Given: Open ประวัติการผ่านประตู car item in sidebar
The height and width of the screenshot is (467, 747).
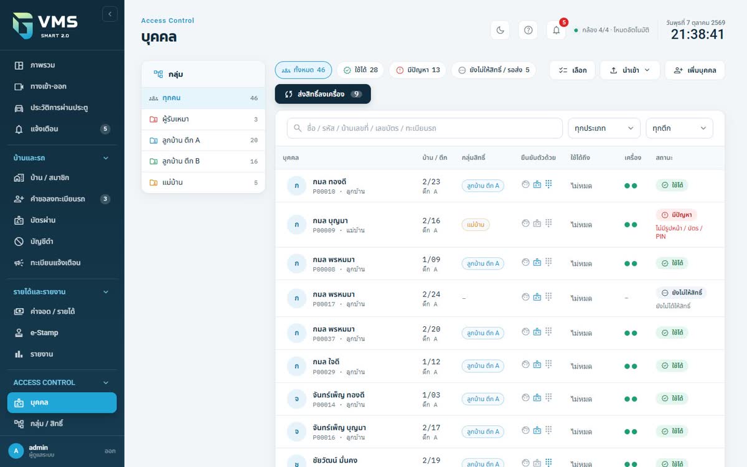Looking at the screenshot, I should [62, 108].
